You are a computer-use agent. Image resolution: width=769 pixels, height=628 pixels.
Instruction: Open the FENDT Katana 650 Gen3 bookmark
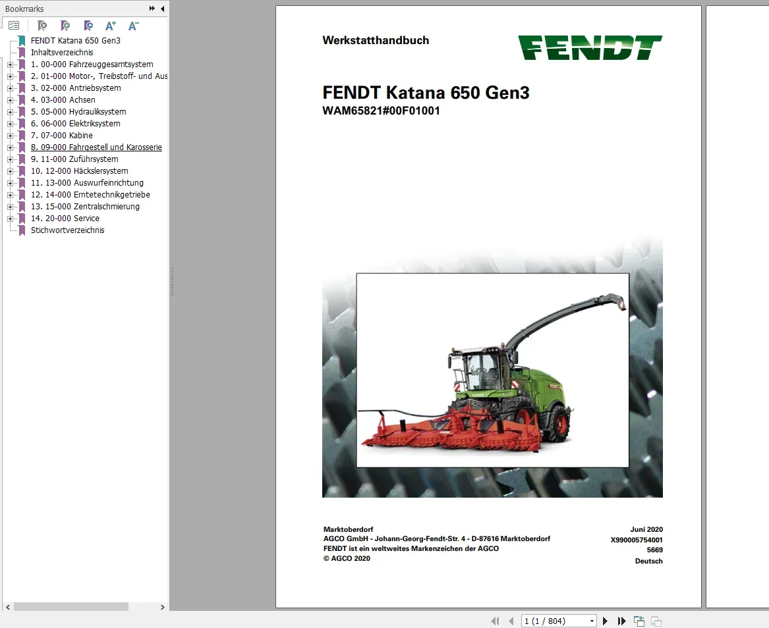pyautogui.click(x=76, y=41)
